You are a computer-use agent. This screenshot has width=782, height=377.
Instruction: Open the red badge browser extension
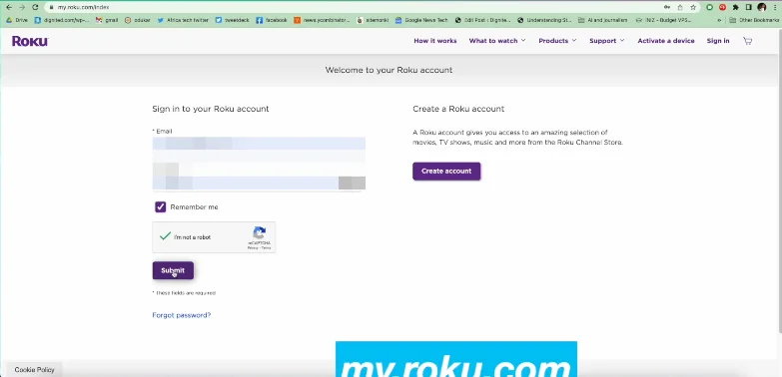tap(722, 7)
